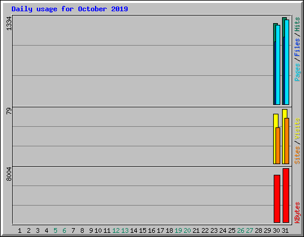Click green weekend day label 12

pos(116,230)
